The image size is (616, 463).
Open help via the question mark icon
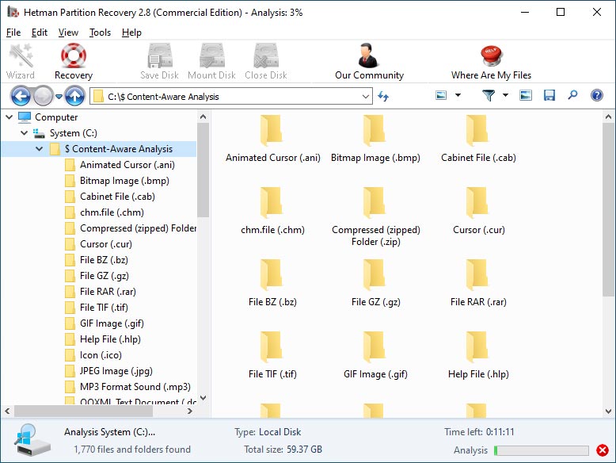tap(597, 95)
